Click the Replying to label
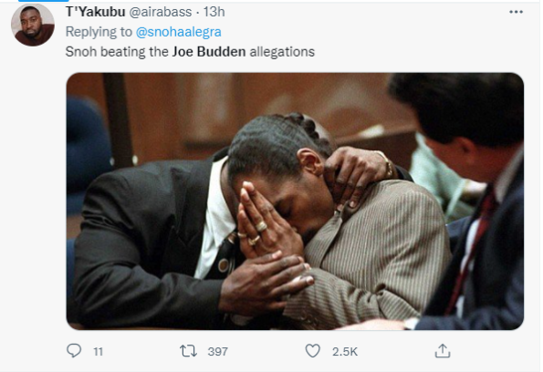The width and height of the screenshot is (543, 372). 99,32
